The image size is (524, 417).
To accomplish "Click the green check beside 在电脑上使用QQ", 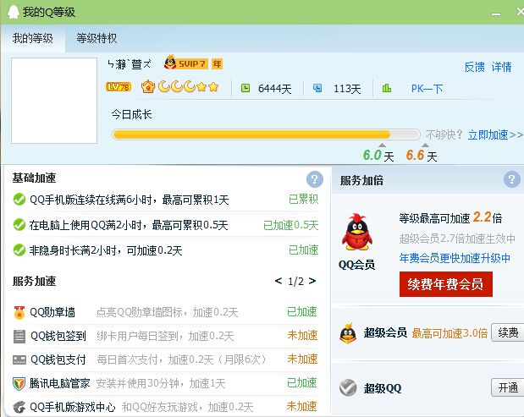I will coord(19,225).
